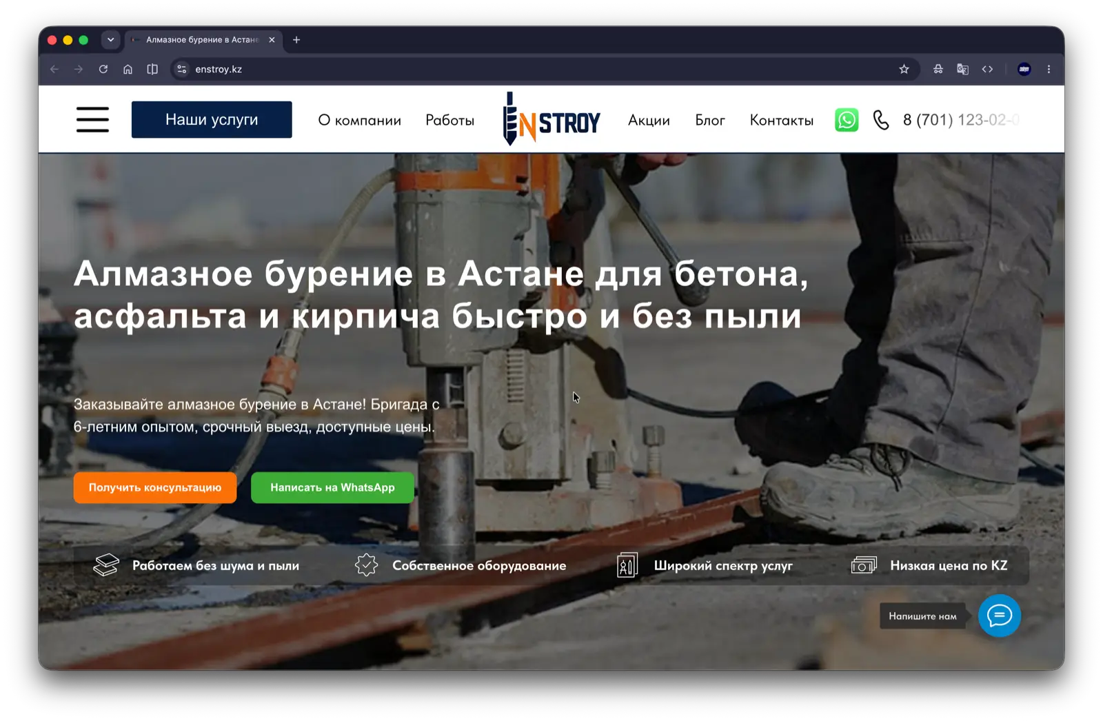This screenshot has width=1103, height=721.
Task: Toggle the browser sidebar panel icon
Action: coord(152,69)
